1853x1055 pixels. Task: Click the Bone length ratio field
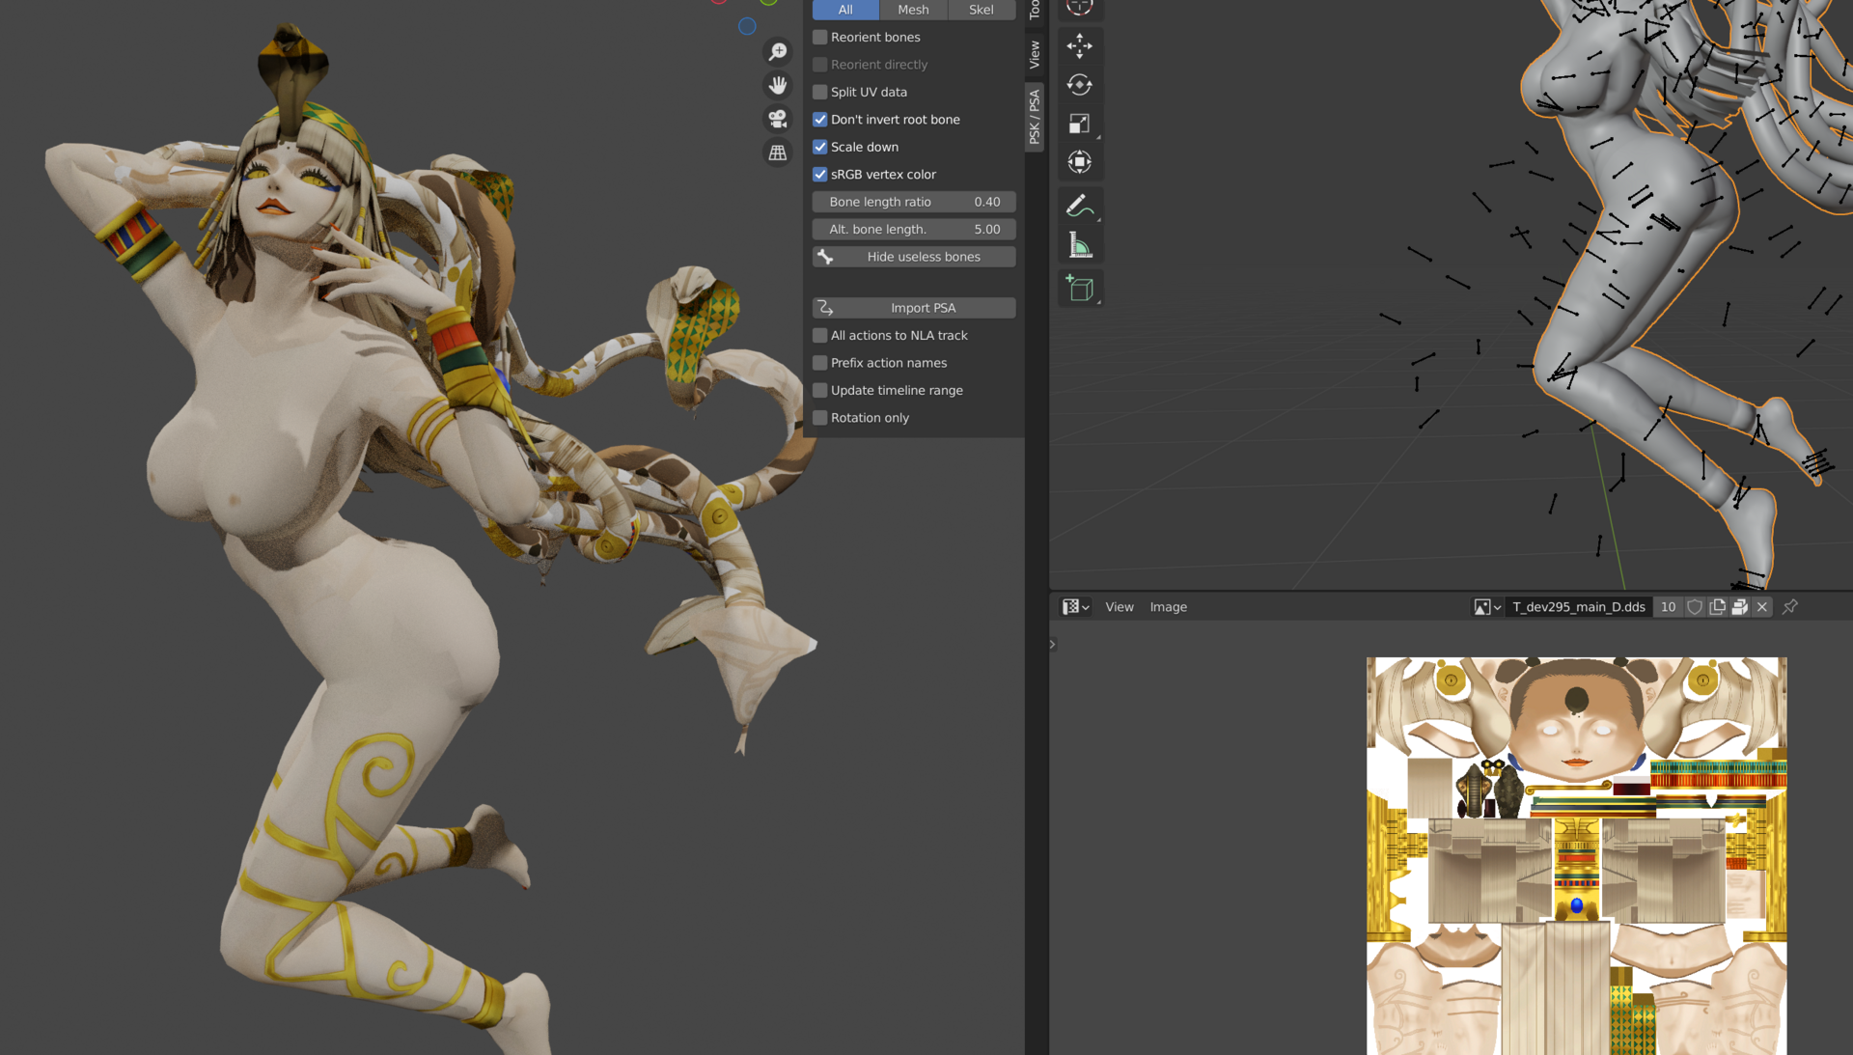click(914, 202)
